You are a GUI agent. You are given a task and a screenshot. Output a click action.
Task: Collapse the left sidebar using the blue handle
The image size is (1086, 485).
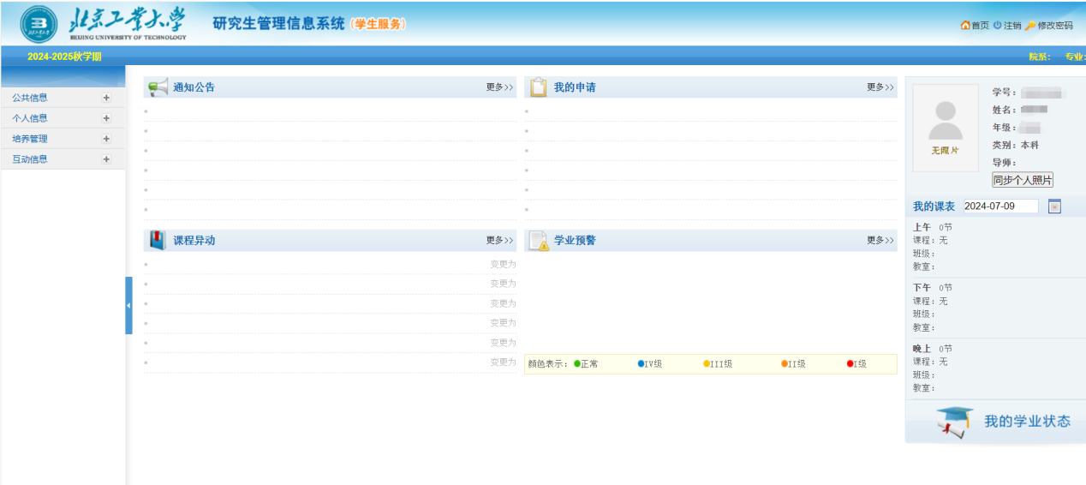pos(128,305)
